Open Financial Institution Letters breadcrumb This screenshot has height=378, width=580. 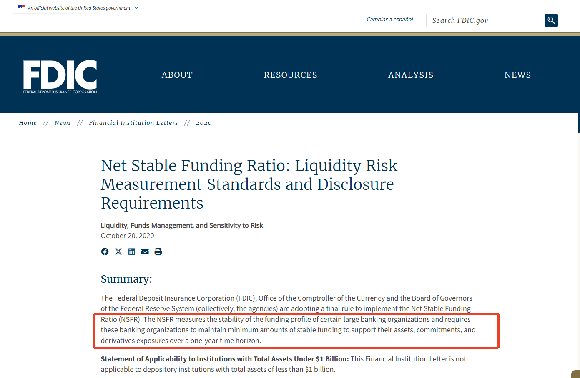pos(133,123)
